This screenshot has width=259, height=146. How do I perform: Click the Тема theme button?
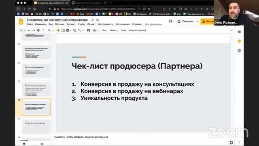click(123, 30)
